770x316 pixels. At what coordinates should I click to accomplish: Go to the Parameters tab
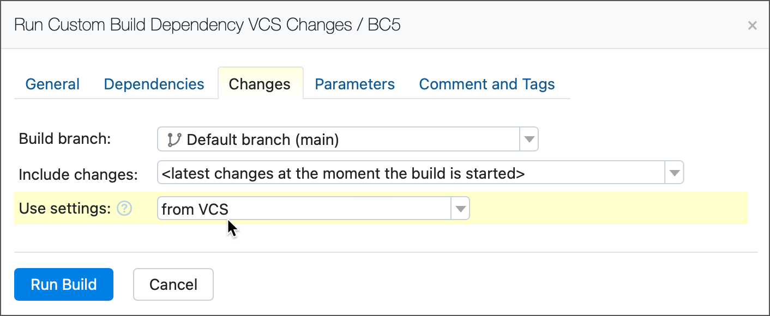click(x=354, y=84)
